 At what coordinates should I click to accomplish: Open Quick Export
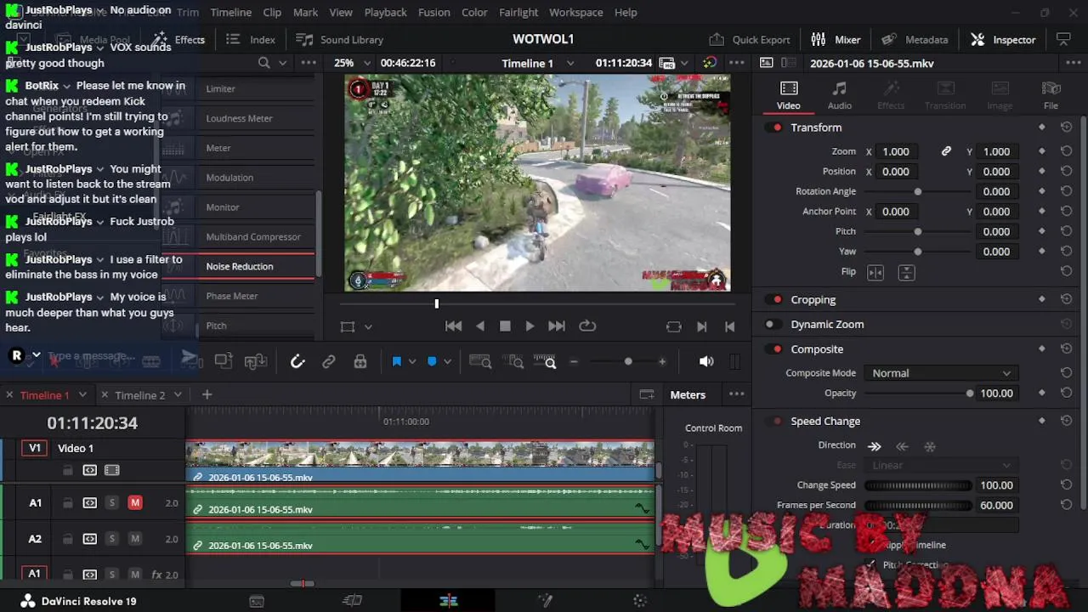[x=750, y=39]
